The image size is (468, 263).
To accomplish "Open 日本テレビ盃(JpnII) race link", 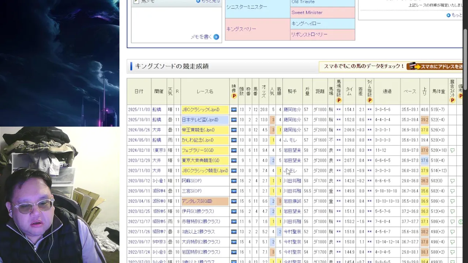I will [x=200, y=120].
